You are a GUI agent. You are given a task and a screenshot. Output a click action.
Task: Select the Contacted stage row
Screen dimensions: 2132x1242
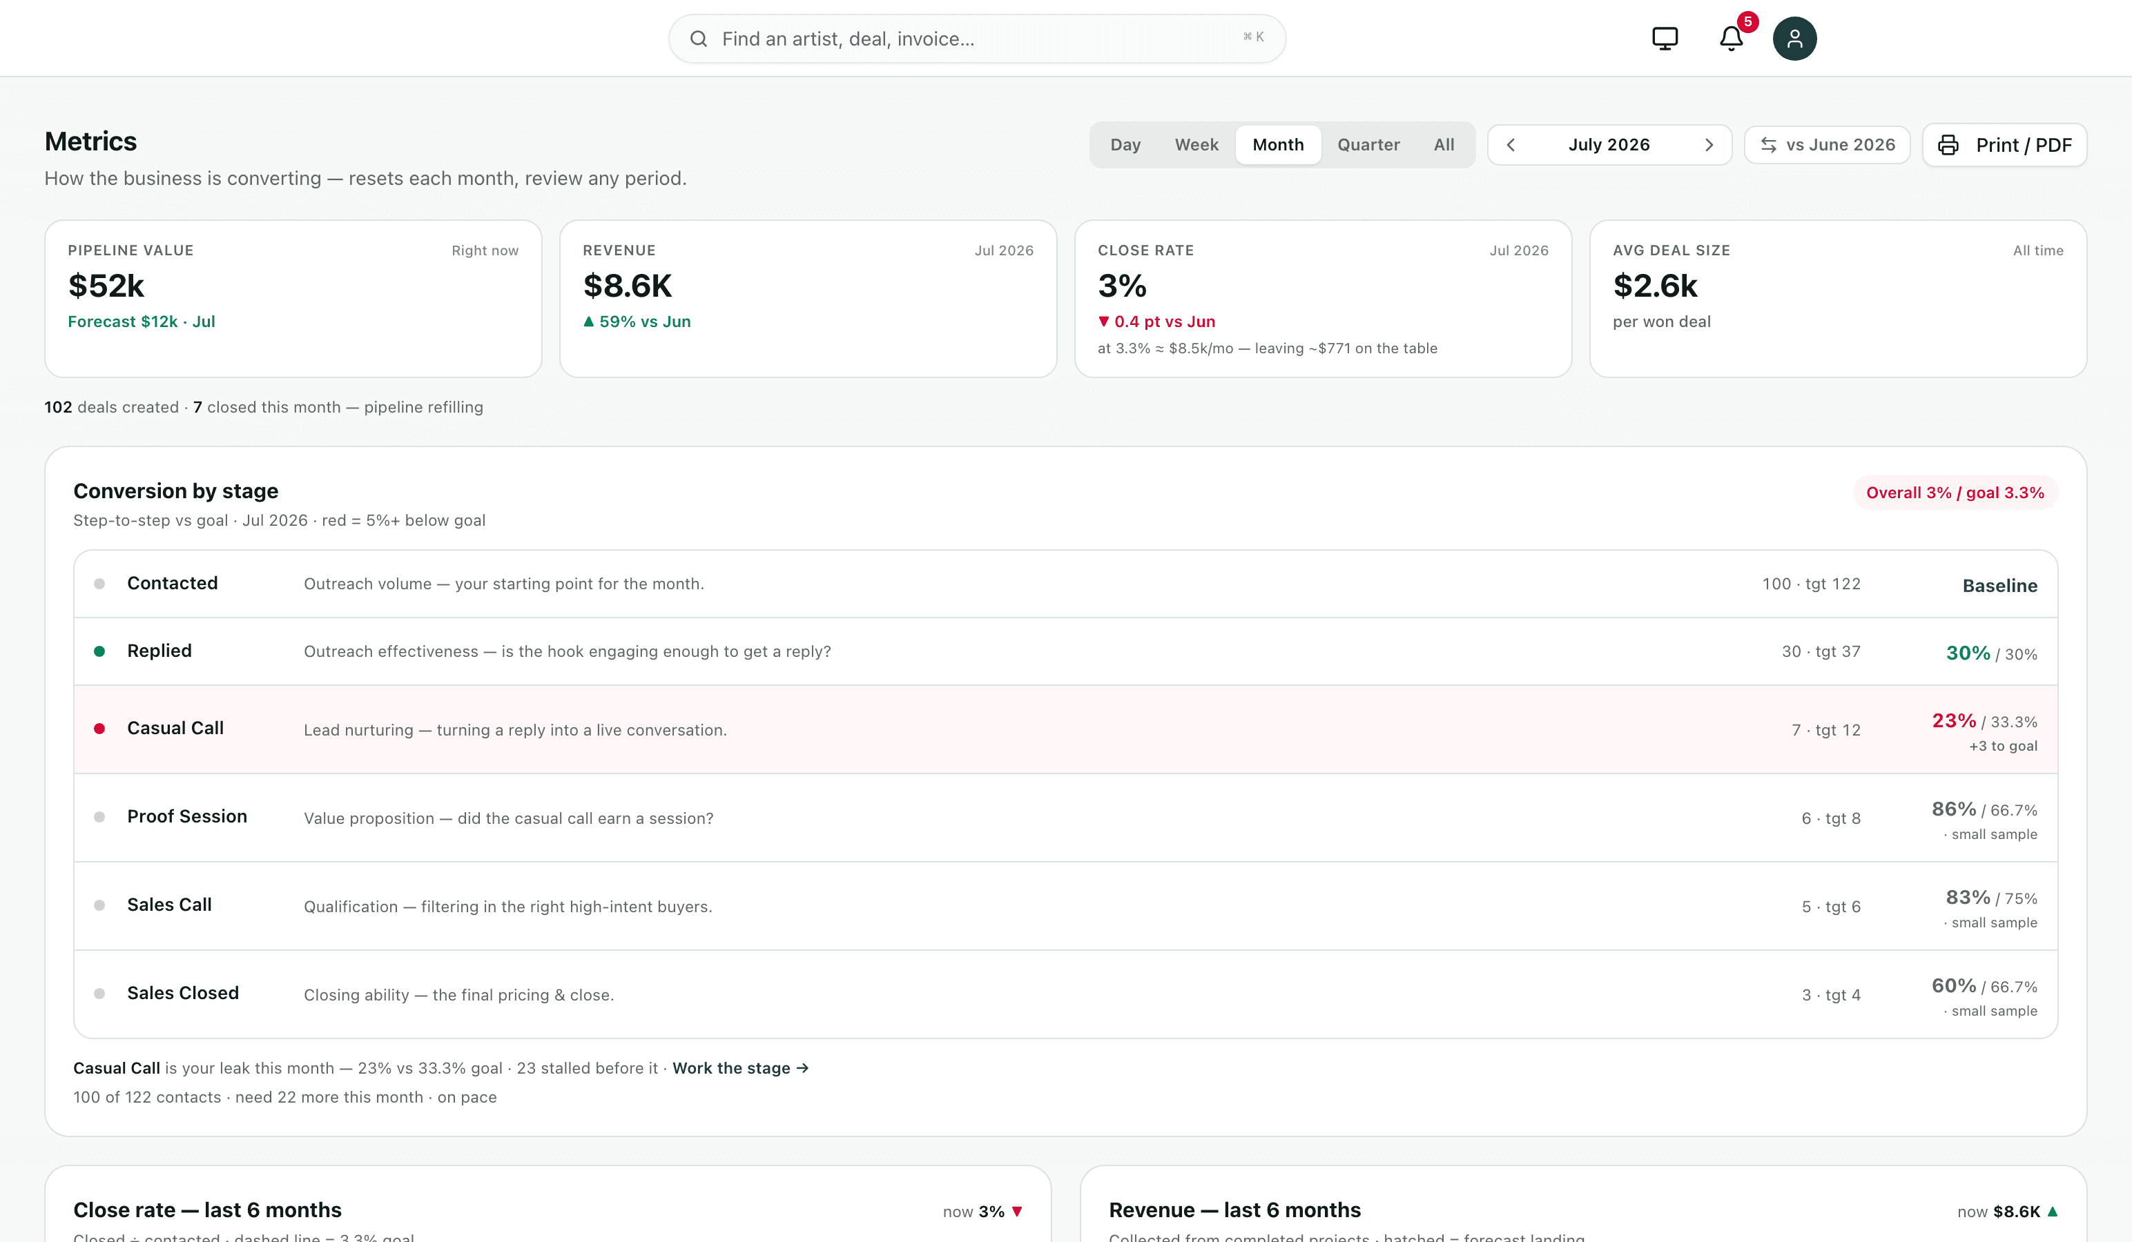(1066, 584)
